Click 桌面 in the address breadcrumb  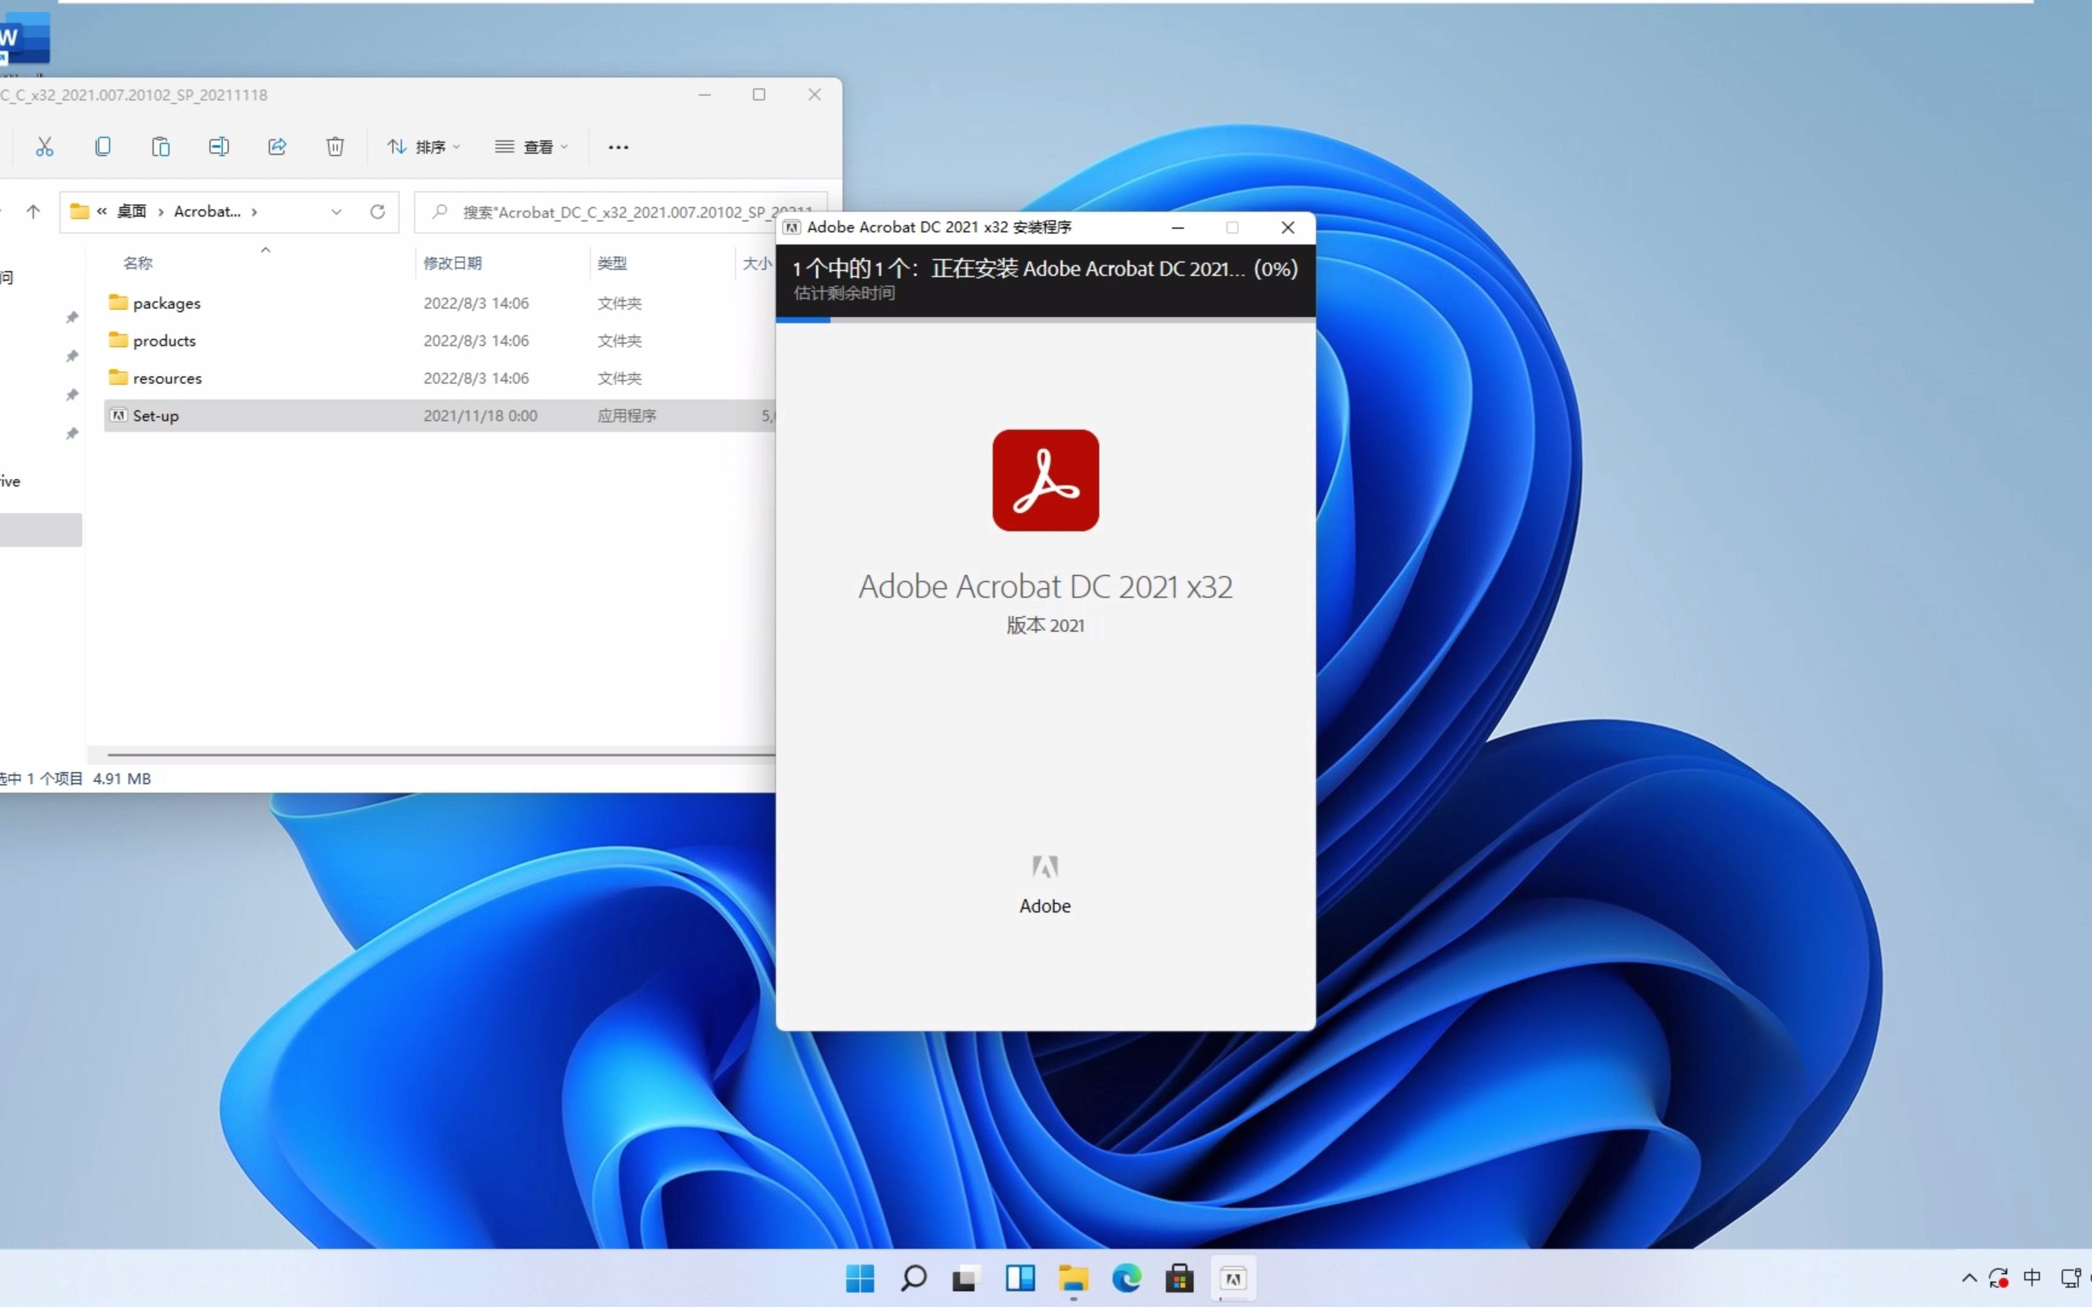pyautogui.click(x=132, y=212)
